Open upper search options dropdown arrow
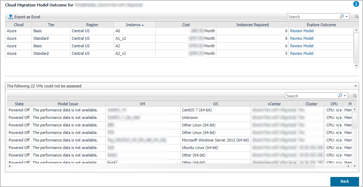This screenshot has height=187, width=363. click(346, 17)
